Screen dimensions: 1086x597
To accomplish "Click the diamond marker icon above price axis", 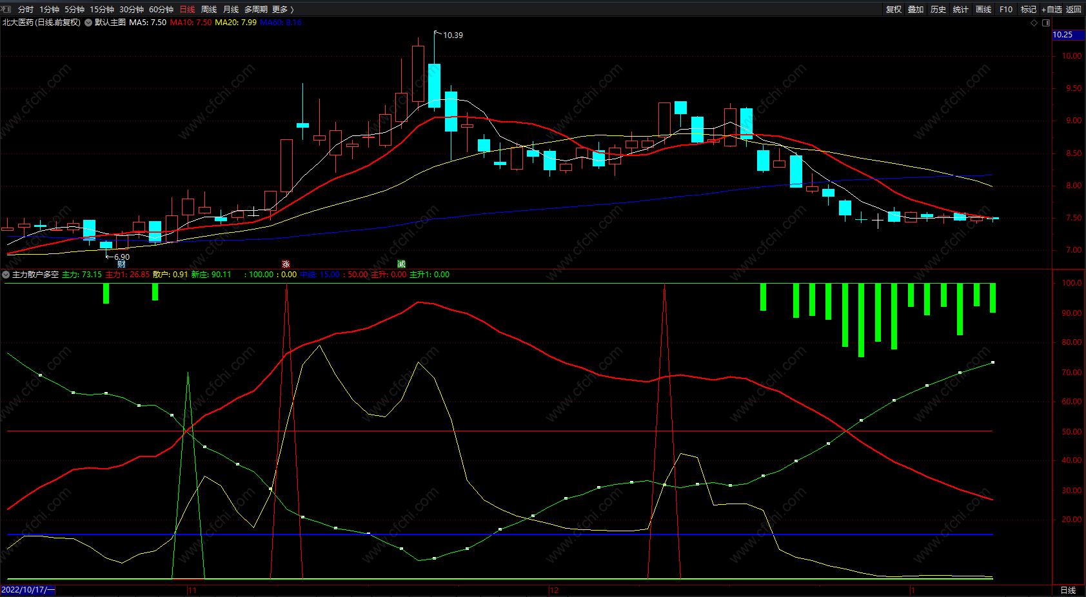I will click(1034, 23).
